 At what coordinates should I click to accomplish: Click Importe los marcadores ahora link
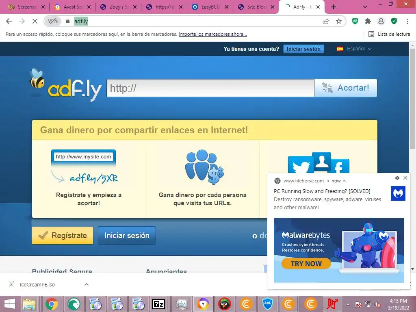click(x=213, y=34)
